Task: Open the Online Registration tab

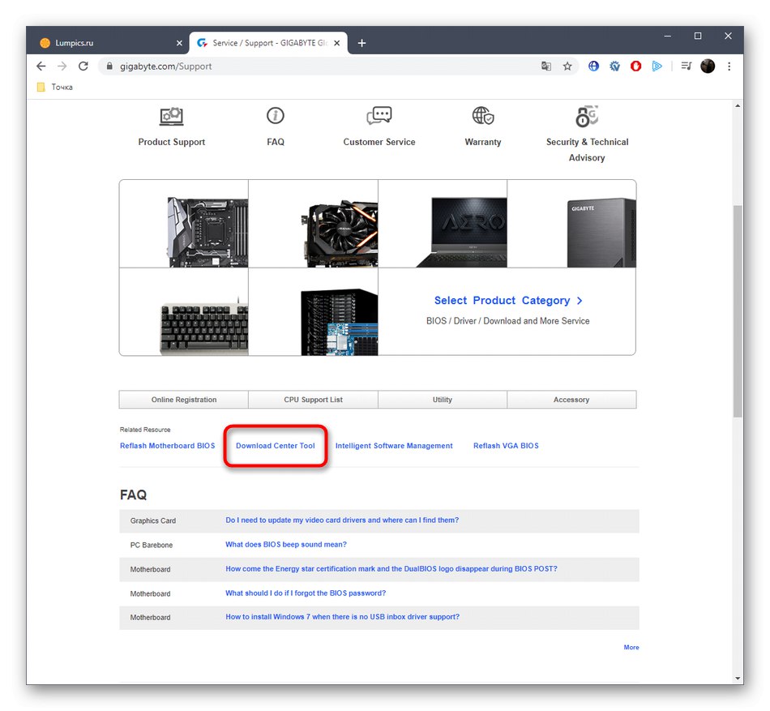Action: 184,400
